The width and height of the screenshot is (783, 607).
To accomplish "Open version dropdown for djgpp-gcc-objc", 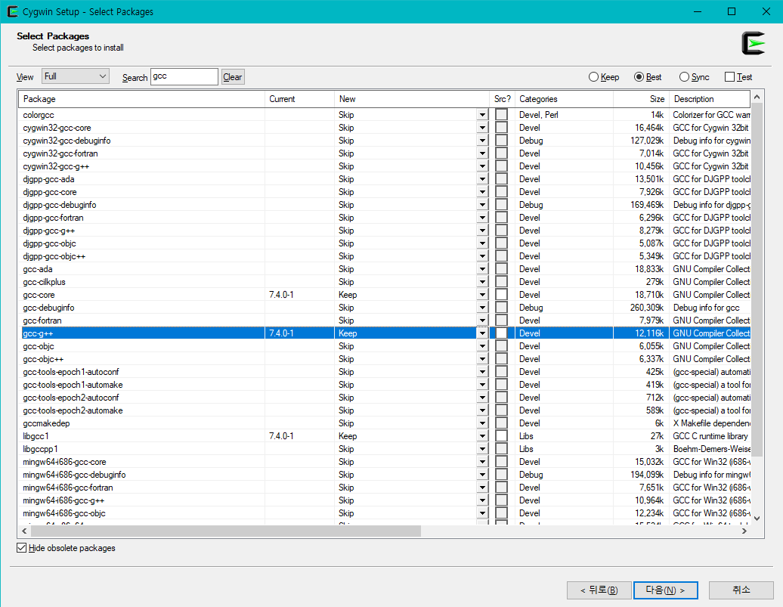I will pyautogui.click(x=482, y=243).
